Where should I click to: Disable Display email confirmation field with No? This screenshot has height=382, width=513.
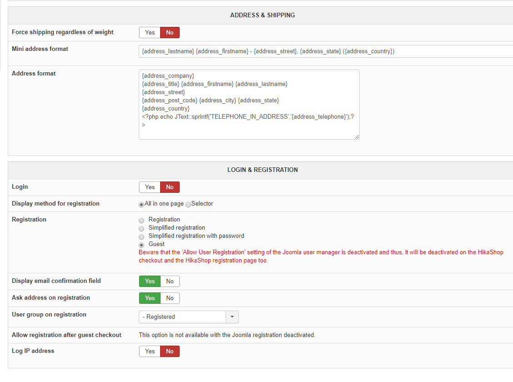point(170,281)
